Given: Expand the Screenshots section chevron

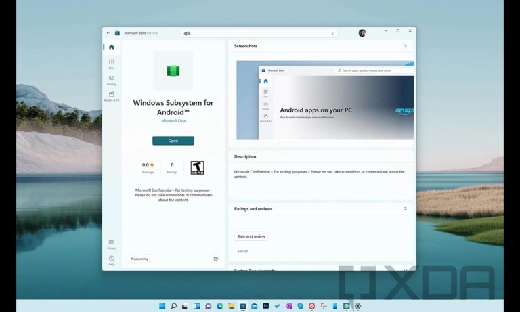Looking at the screenshot, I should pyautogui.click(x=406, y=46).
